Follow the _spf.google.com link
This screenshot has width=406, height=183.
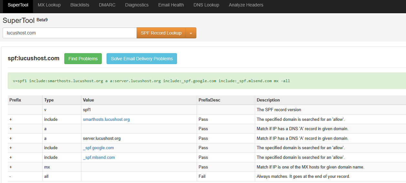[98, 148]
